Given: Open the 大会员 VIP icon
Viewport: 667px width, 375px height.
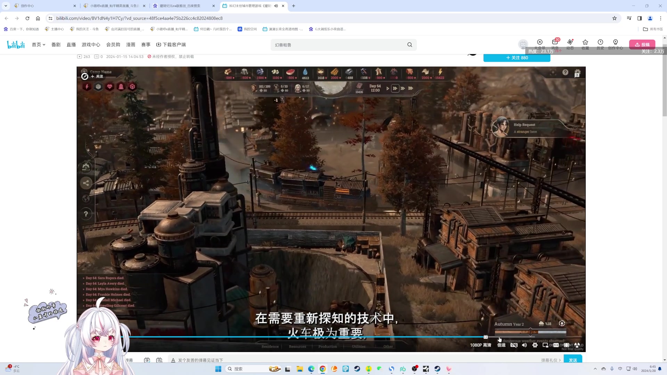Looking at the screenshot, I should 540,44.
